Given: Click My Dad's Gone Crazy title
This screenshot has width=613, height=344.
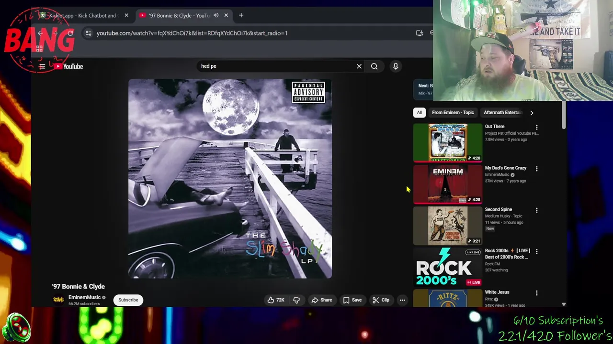Looking at the screenshot, I should click(x=506, y=168).
